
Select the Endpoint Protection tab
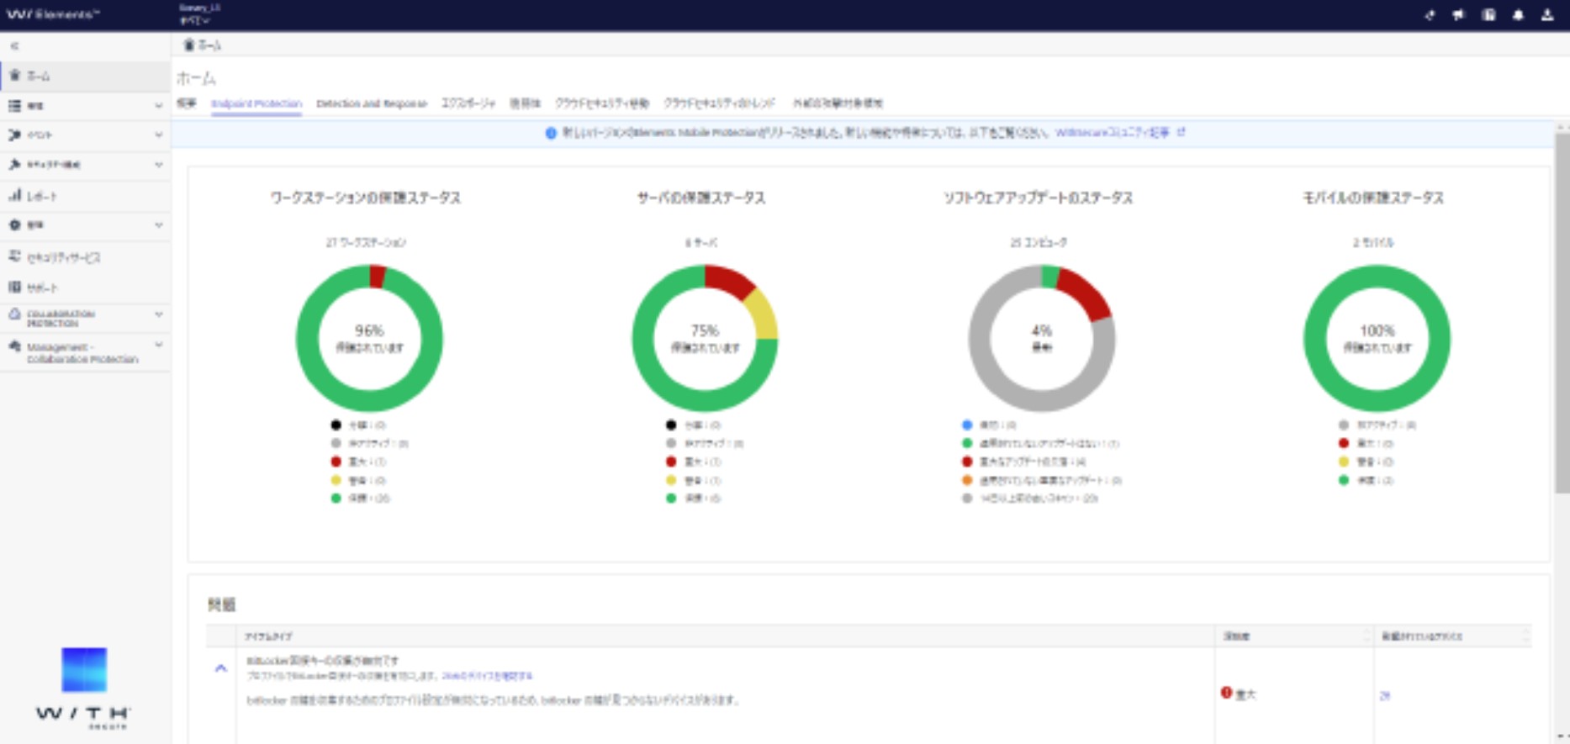(256, 103)
